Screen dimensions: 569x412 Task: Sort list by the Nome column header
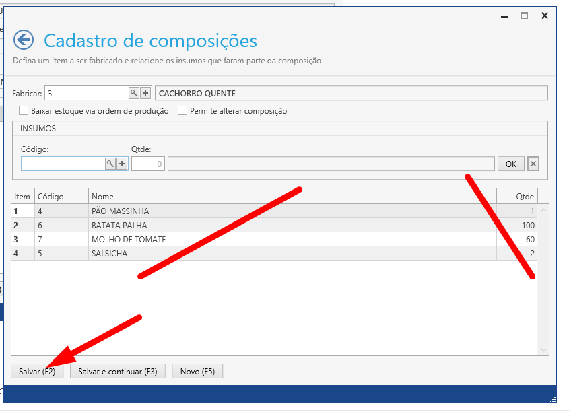tap(292, 197)
